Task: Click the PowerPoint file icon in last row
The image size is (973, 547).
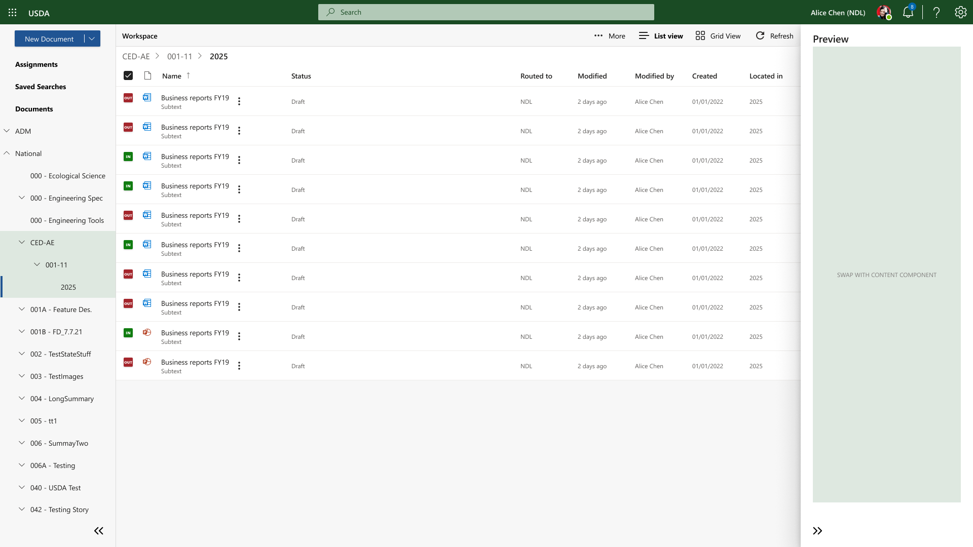Action: click(147, 362)
